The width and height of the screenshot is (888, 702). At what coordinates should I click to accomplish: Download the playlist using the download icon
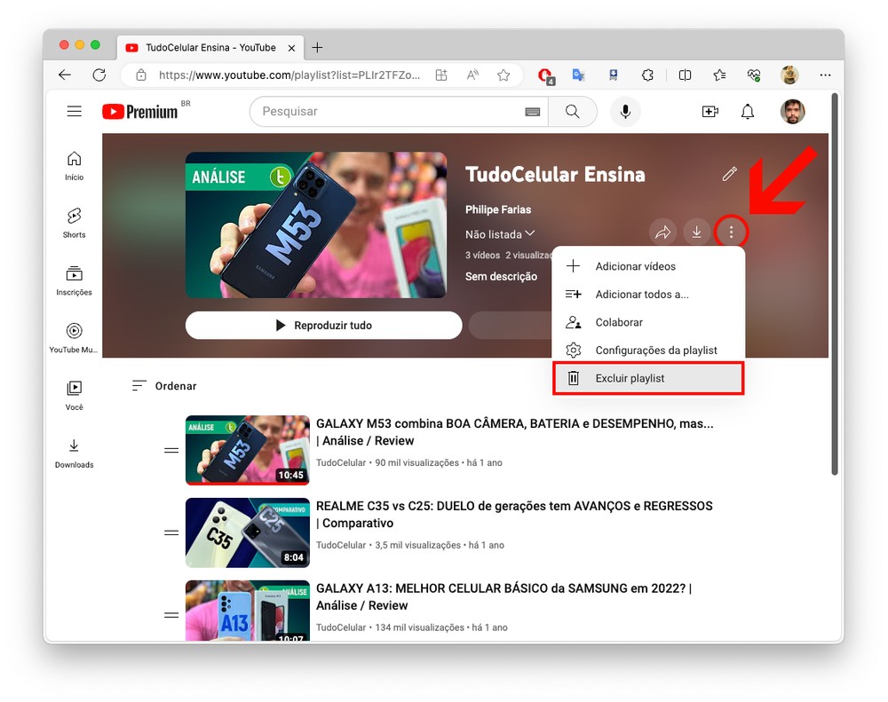[x=696, y=233]
